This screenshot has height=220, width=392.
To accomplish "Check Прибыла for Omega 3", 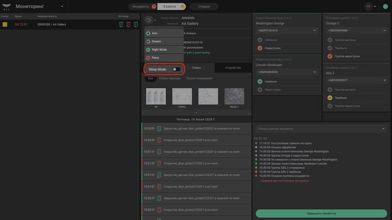I will pyautogui.click(x=330, y=48).
